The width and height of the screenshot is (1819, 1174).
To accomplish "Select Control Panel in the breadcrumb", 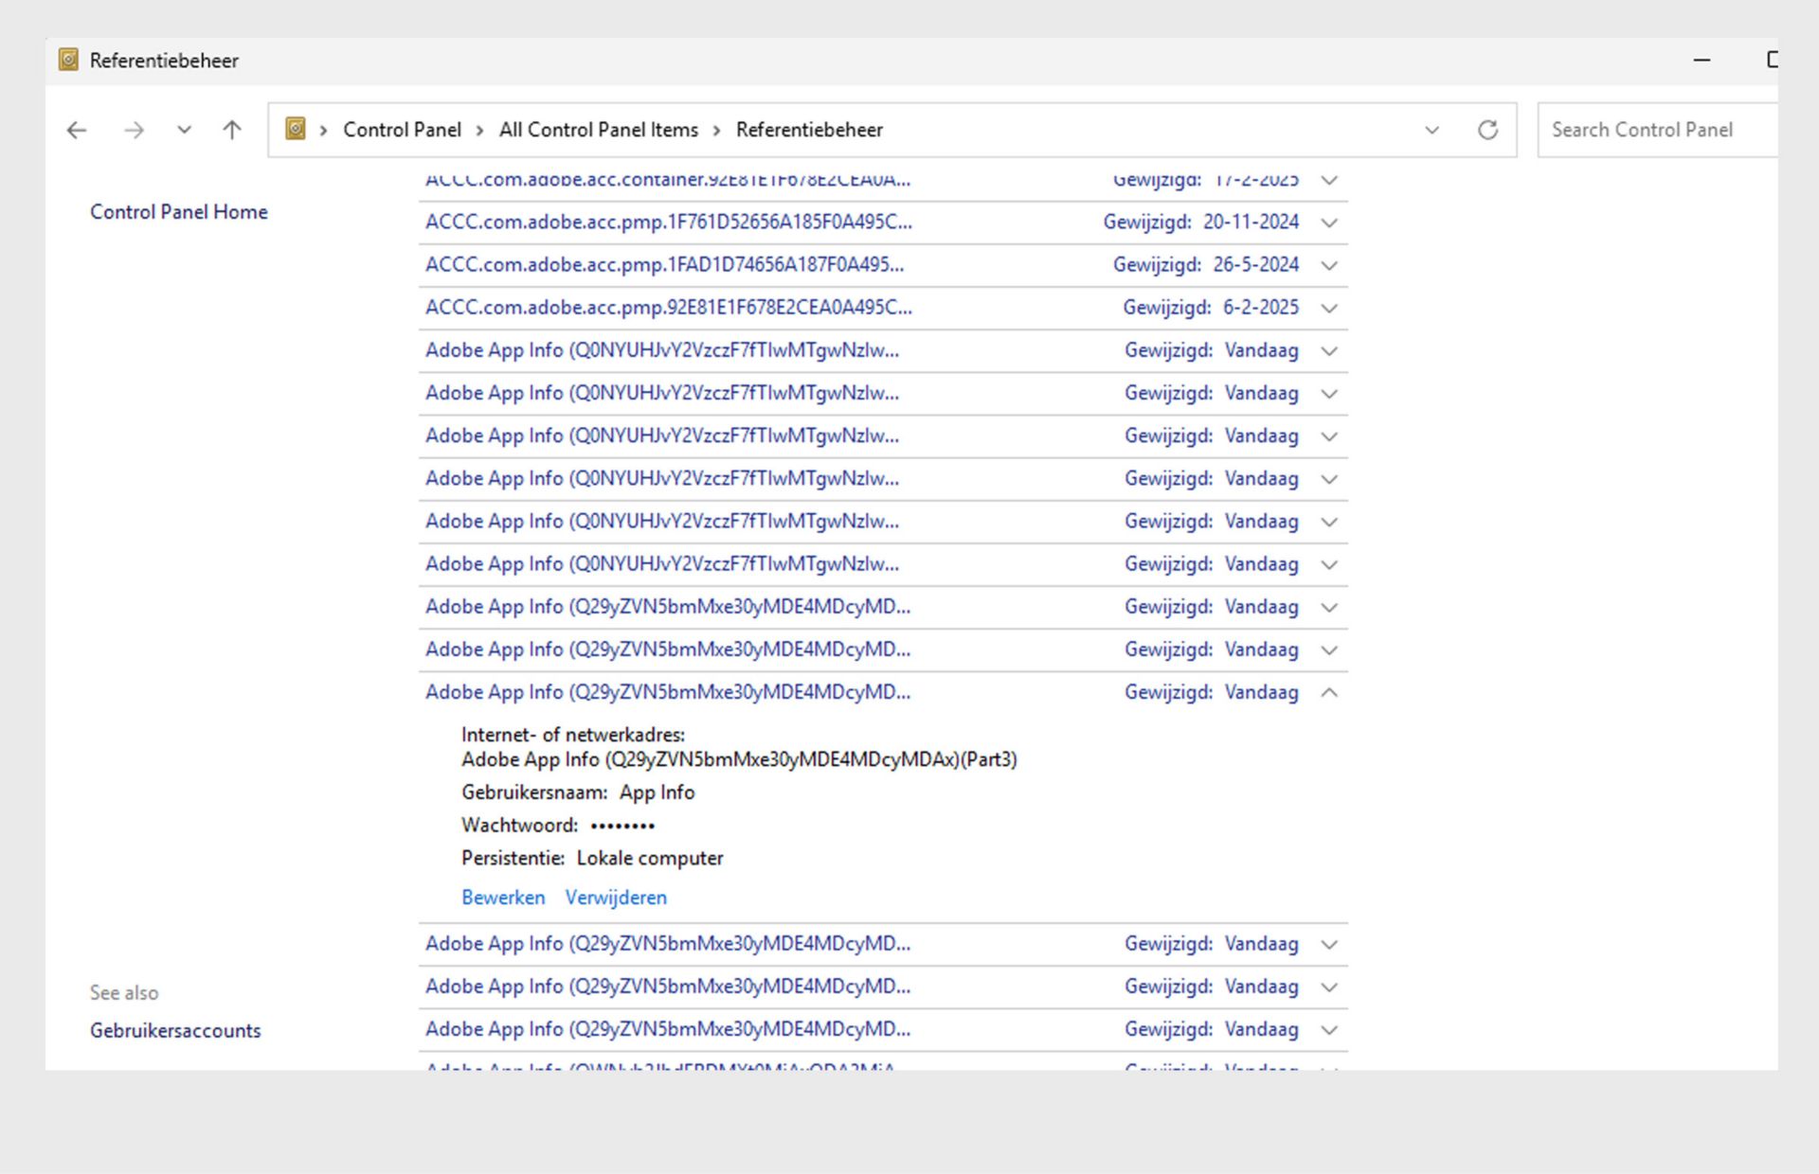I will (x=402, y=130).
